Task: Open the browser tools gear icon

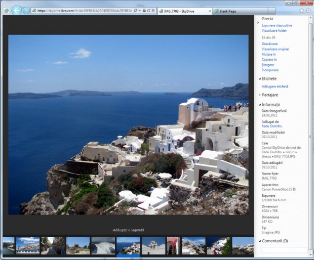Action: [x=308, y=10]
